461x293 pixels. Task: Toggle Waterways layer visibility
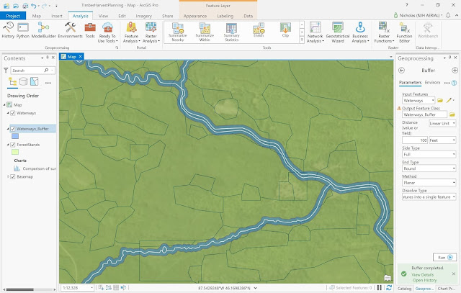13,113
